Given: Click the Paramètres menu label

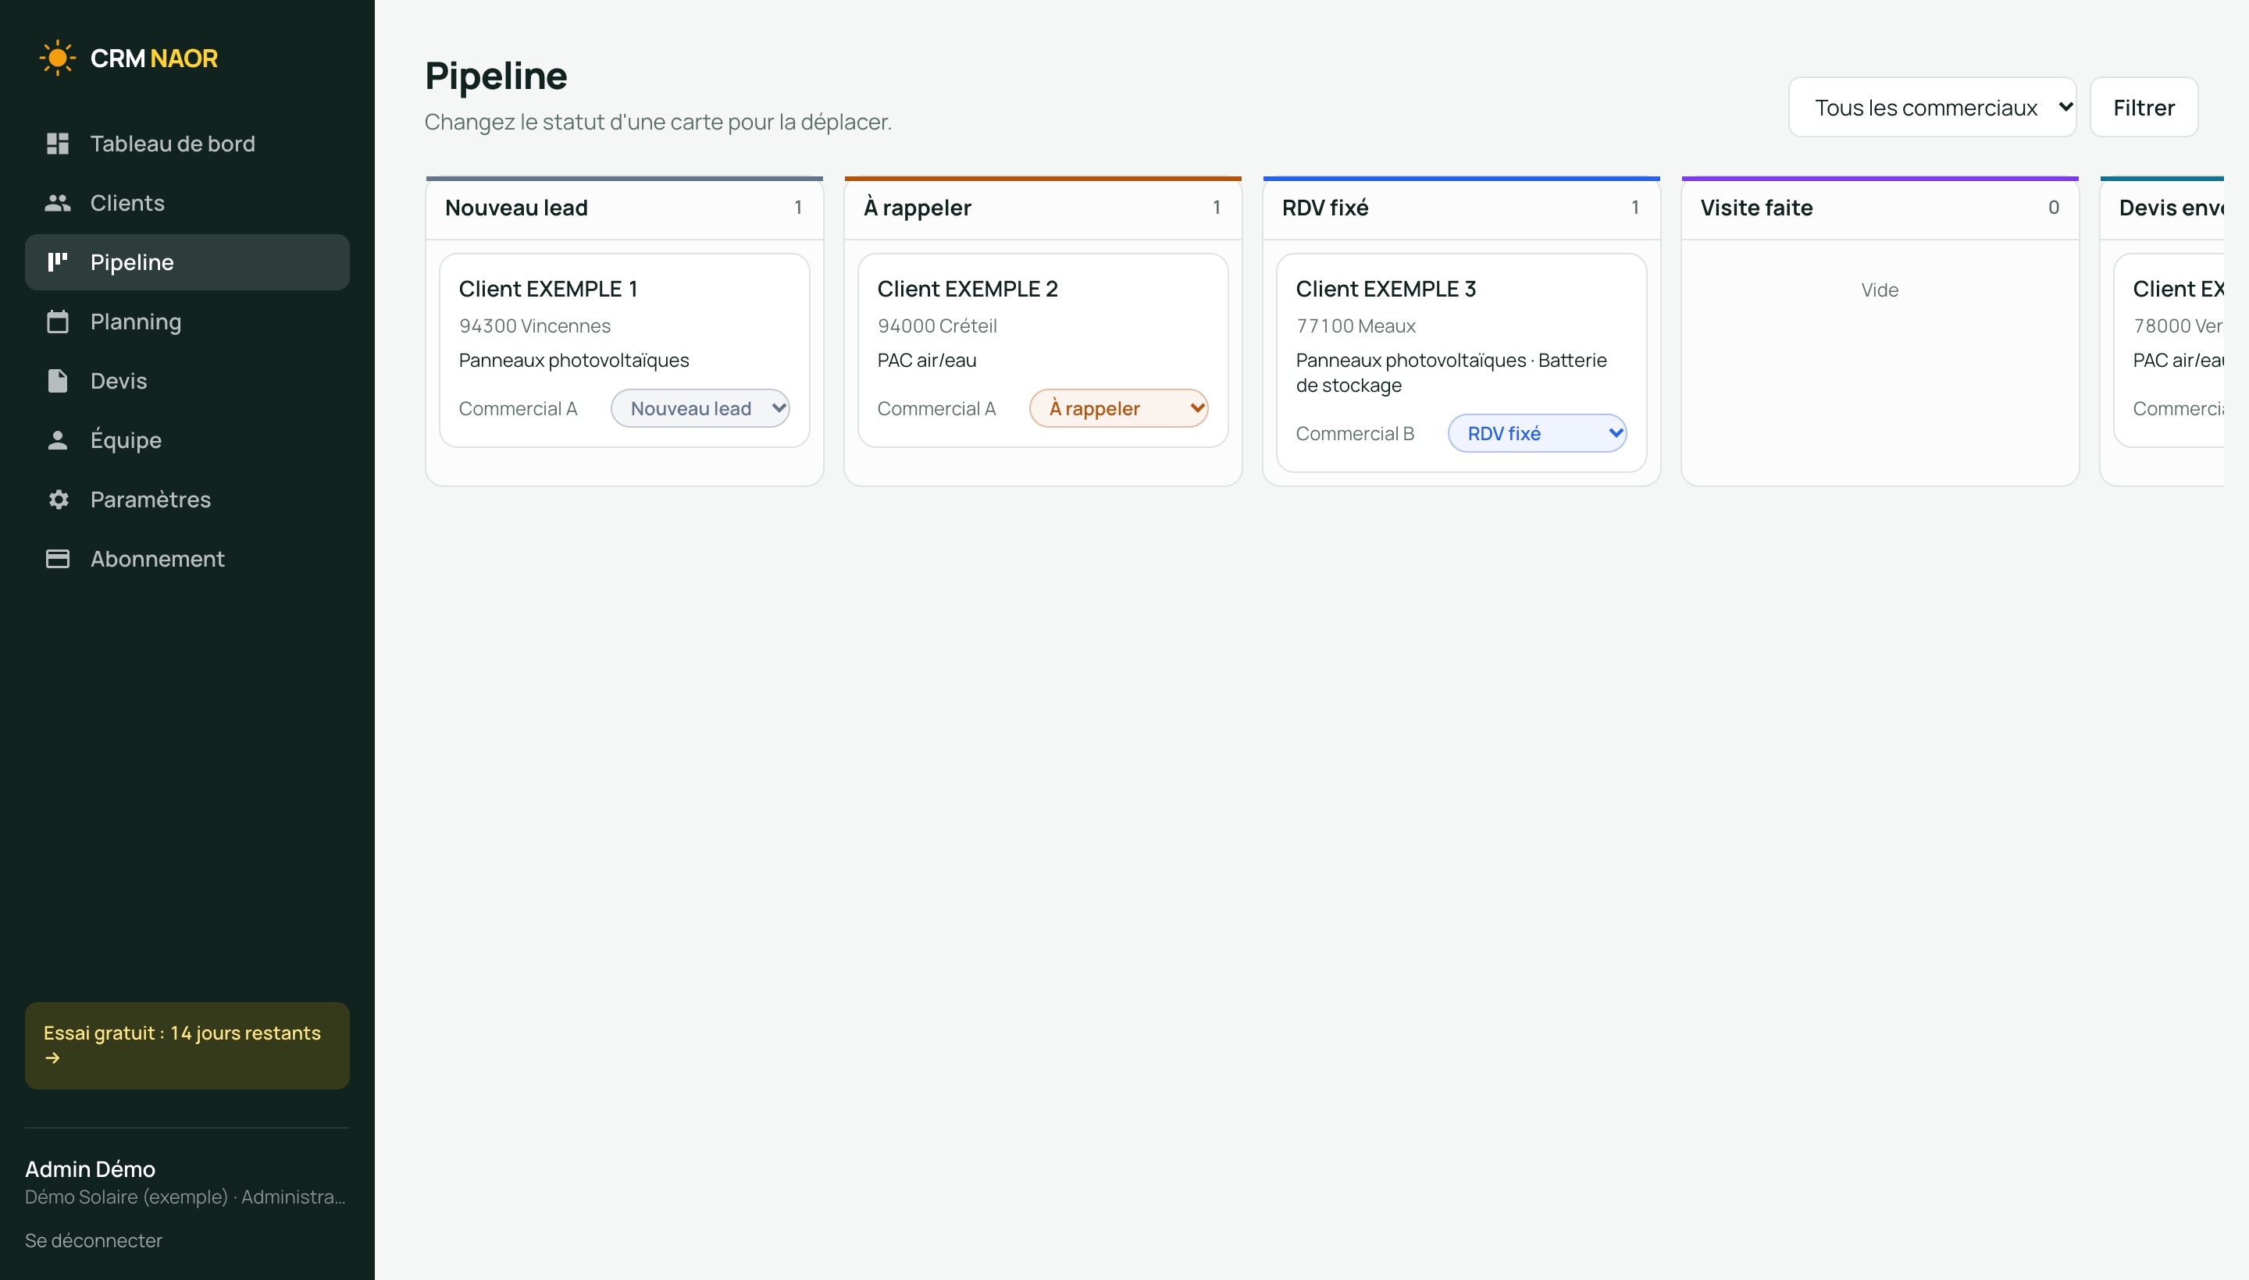Looking at the screenshot, I should tap(151, 500).
